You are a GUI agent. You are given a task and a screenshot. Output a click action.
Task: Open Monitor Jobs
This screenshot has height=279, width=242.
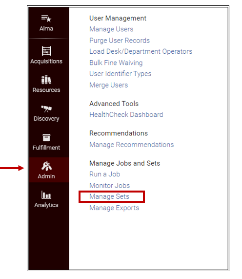point(109,185)
